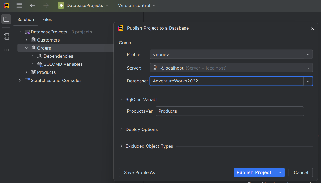Open the Server dropdown showing @localhost
321x183 pixels.
tap(231, 68)
